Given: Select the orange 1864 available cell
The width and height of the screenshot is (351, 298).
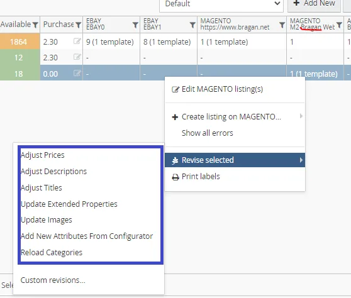Looking at the screenshot, I should click(x=19, y=41).
